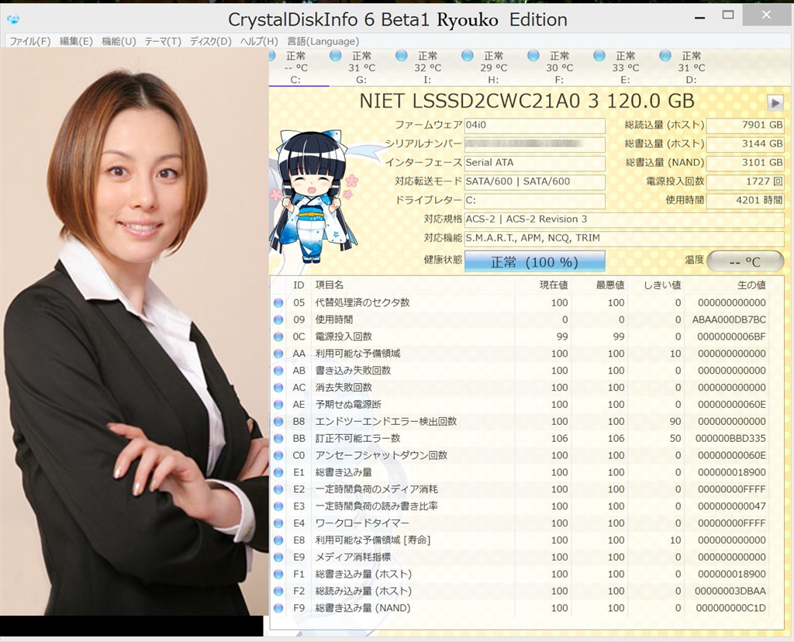Click the blurred serial number field
794x642 pixels.
click(x=535, y=143)
